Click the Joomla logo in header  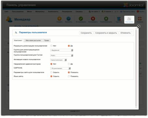click(x=134, y=5)
